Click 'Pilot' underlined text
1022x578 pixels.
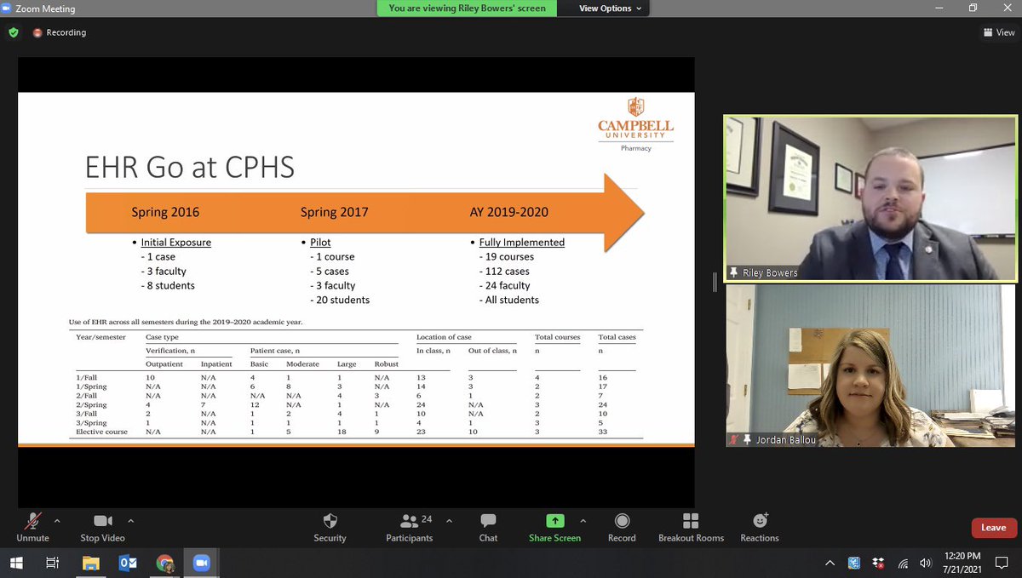(x=320, y=243)
